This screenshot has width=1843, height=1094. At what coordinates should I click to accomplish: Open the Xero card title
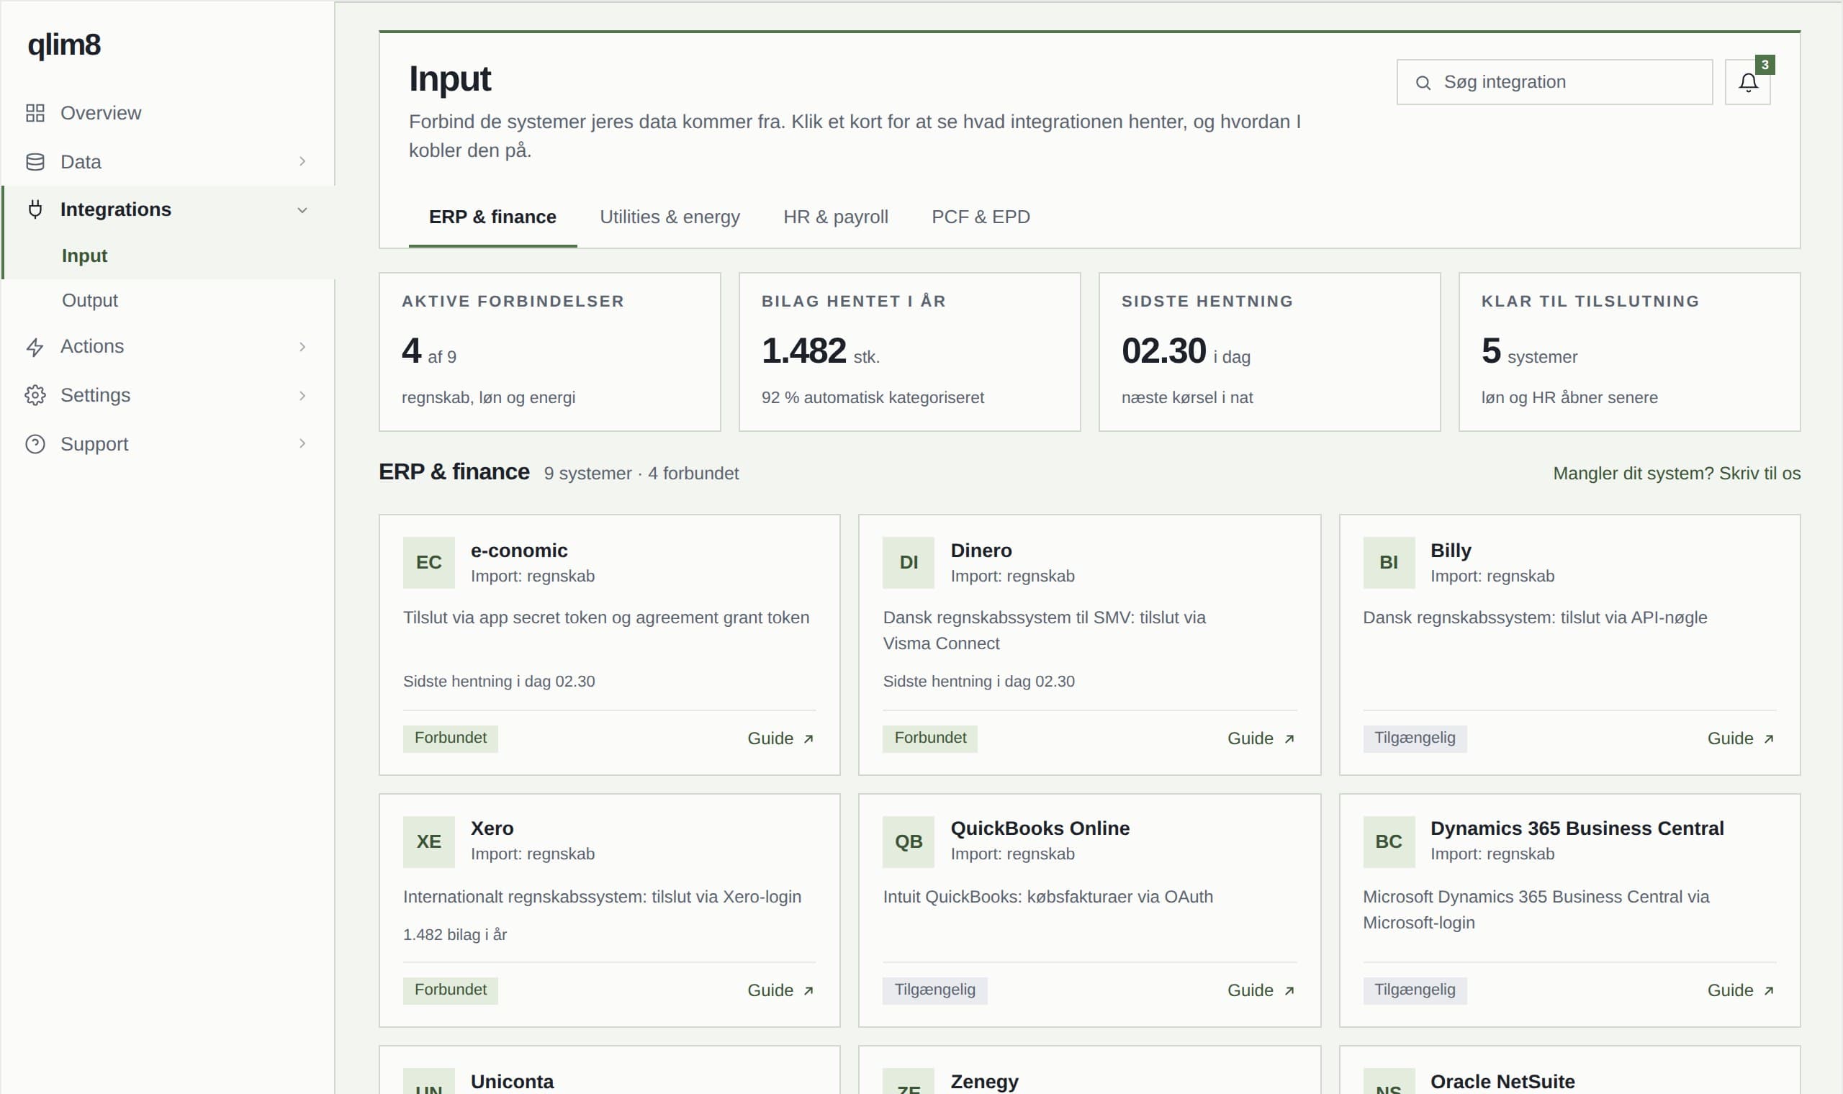click(492, 828)
